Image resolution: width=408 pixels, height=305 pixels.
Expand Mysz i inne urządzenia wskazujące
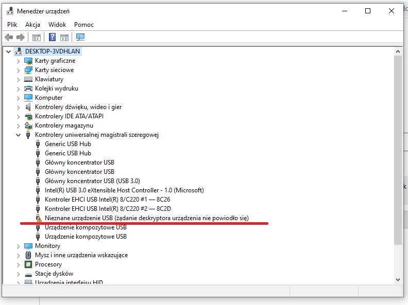coord(18,256)
